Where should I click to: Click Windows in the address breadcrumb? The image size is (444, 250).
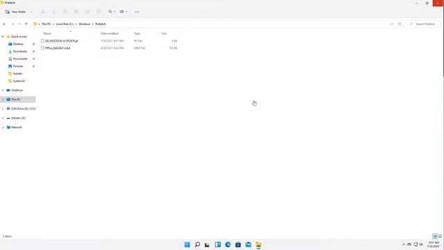[x=85, y=24]
